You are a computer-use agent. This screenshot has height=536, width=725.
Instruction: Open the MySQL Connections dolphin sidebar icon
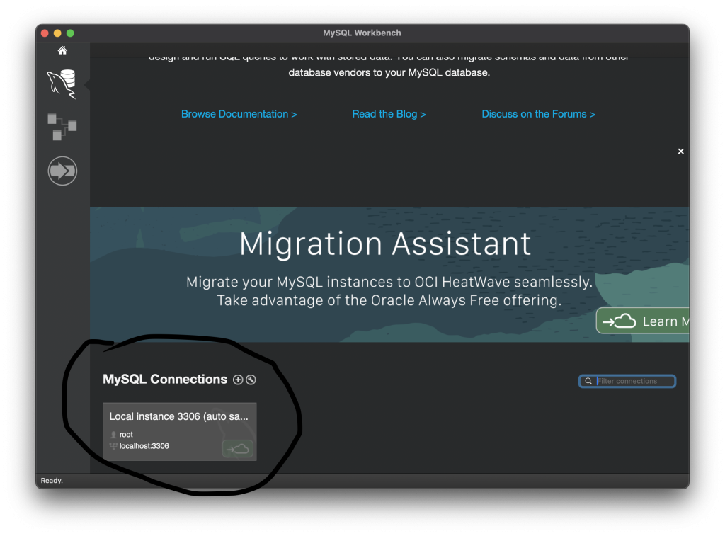coord(62,84)
